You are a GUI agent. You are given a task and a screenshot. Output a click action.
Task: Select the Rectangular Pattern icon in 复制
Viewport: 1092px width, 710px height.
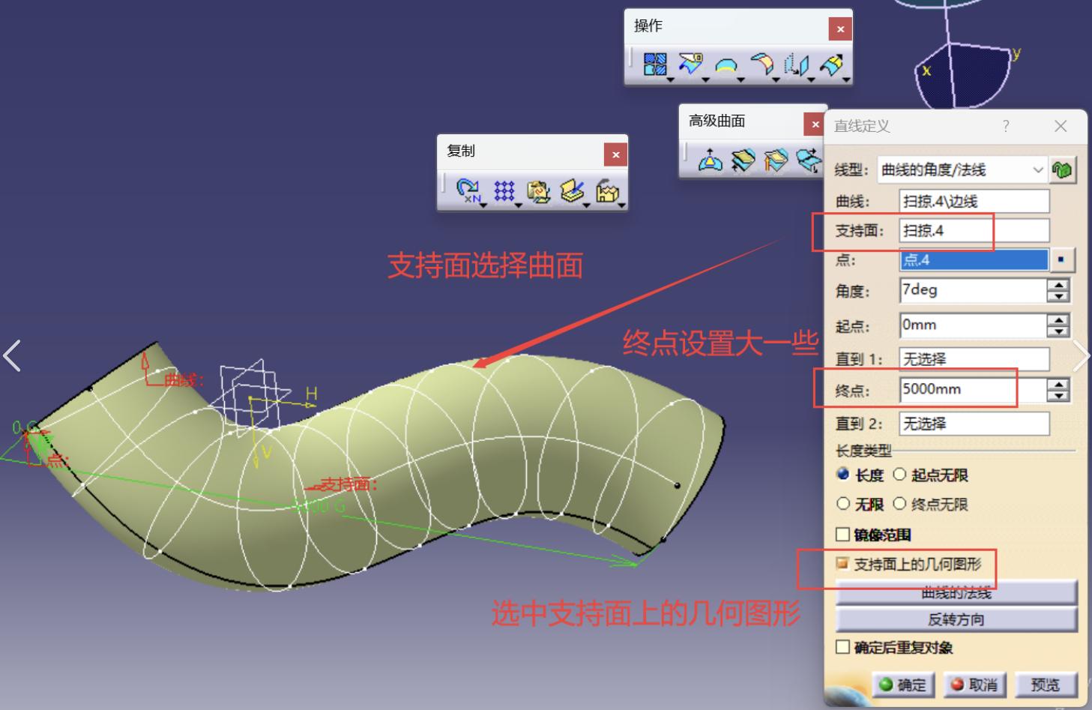click(504, 192)
